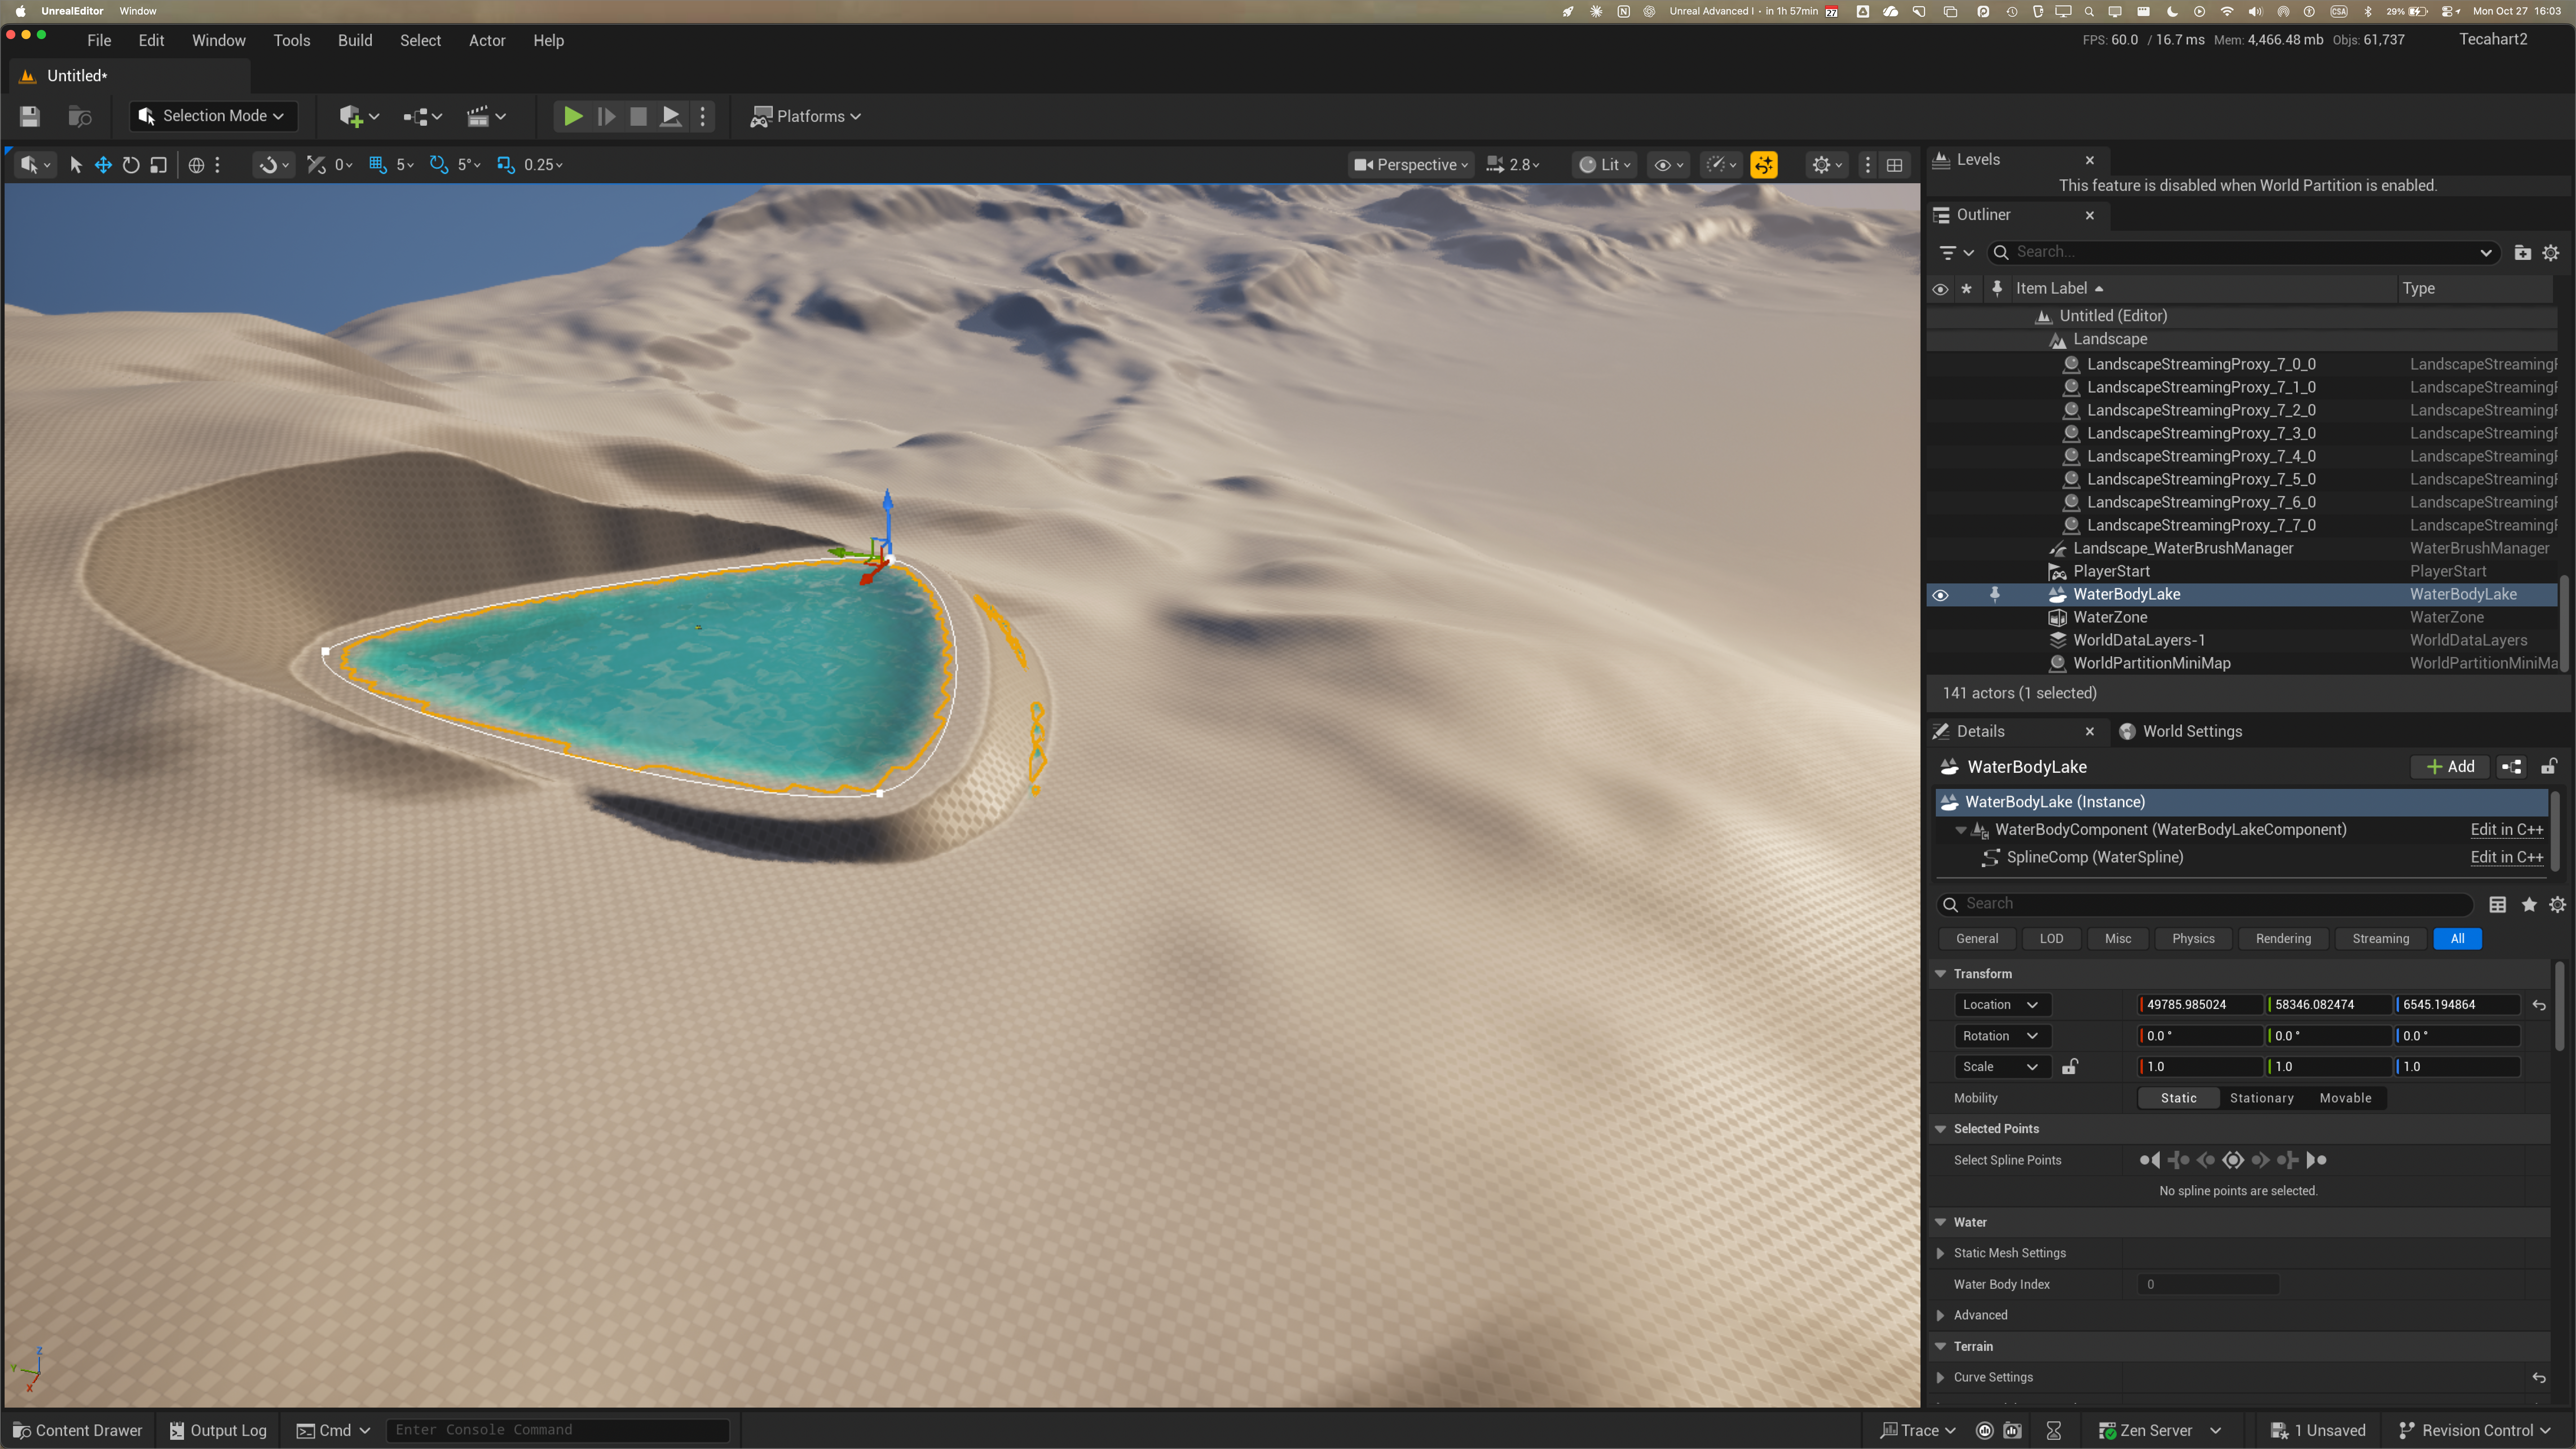Open the Perspective viewport type dropdown
Viewport: 2576px width, 1449px height.
[1411, 165]
